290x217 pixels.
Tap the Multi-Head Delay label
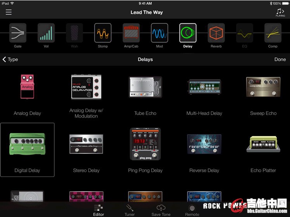click(x=204, y=113)
